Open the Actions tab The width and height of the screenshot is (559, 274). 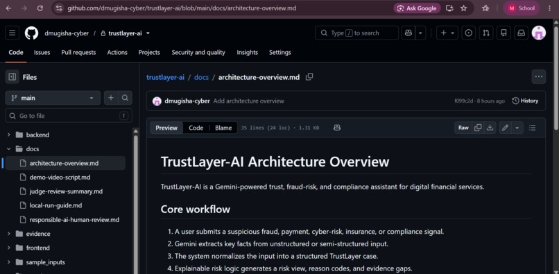coord(117,53)
